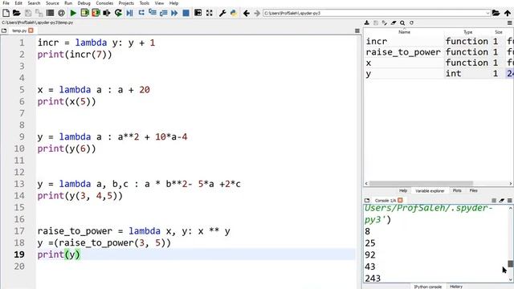Go forward to next cursor position
Image resolution: width=514 pixels, height=289 pixels.
[257, 13]
